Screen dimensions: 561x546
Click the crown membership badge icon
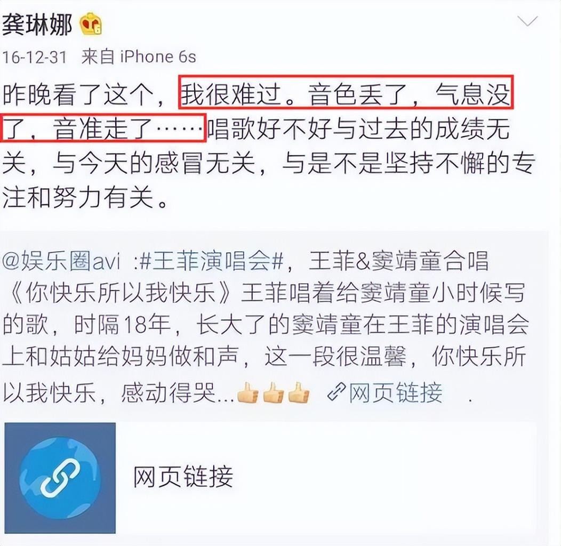(x=91, y=24)
